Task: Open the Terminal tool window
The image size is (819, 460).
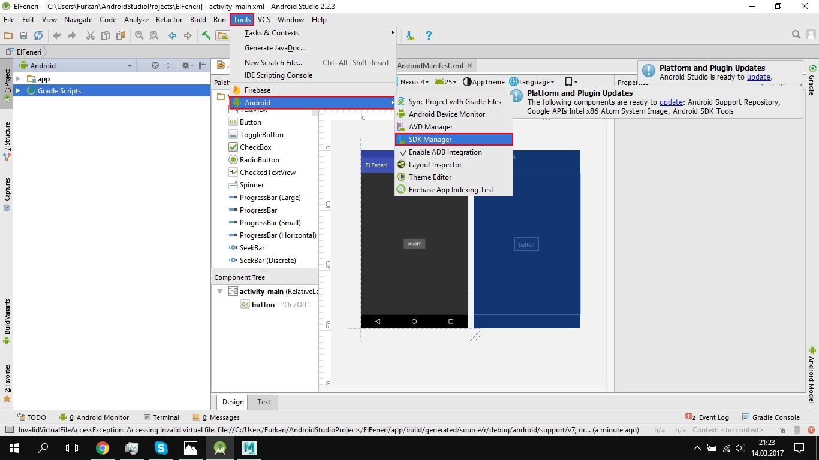Action: pos(161,417)
